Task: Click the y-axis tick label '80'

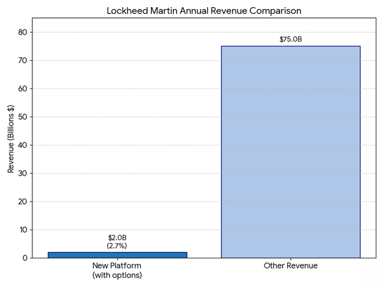Action: (x=23, y=32)
